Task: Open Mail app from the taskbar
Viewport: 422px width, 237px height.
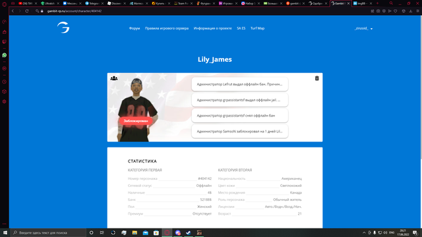Action: 145,232
